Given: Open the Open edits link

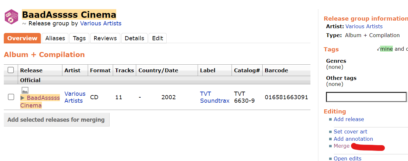Looking at the screenshot, I should click(x=347, y=158).
